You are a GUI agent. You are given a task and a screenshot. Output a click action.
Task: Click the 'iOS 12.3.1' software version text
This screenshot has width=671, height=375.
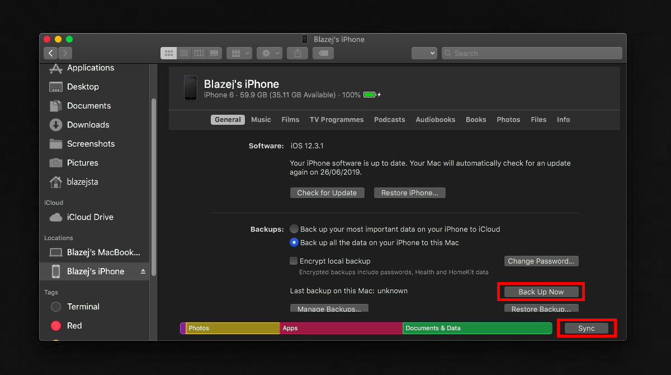coord(307,146)
